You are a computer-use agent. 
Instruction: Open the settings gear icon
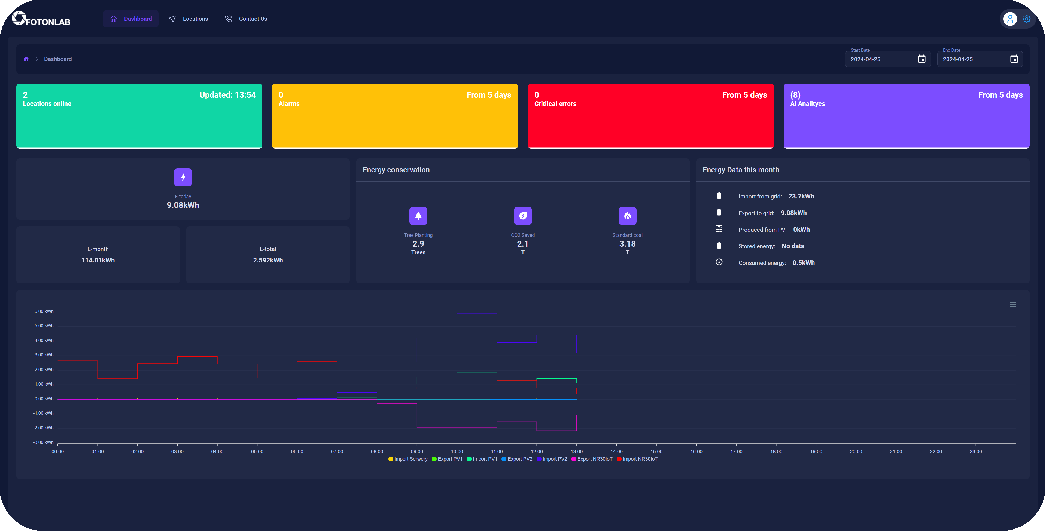(1026, 19)
